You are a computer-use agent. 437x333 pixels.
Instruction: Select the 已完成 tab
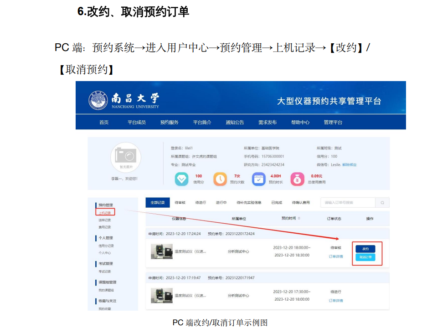coord(277,203)
